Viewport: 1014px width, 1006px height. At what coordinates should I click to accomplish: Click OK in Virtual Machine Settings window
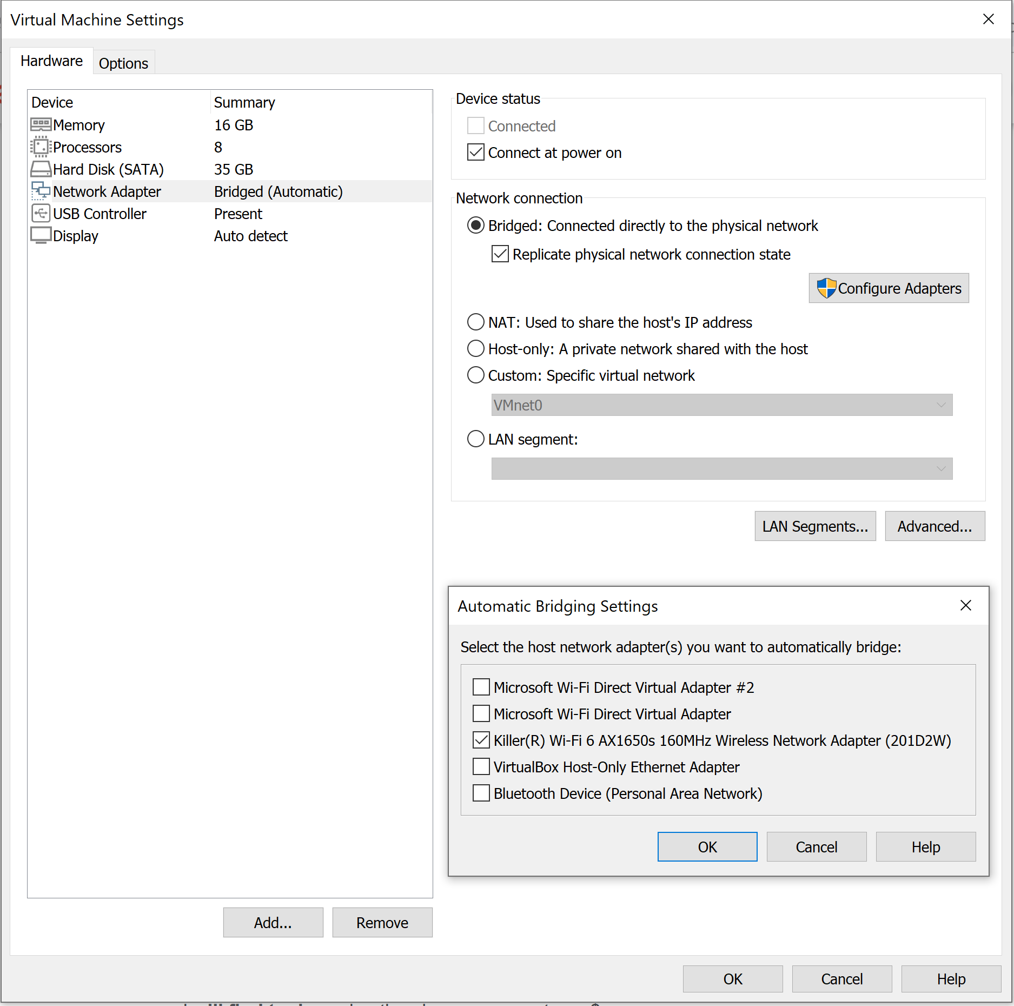click(733, 979)
